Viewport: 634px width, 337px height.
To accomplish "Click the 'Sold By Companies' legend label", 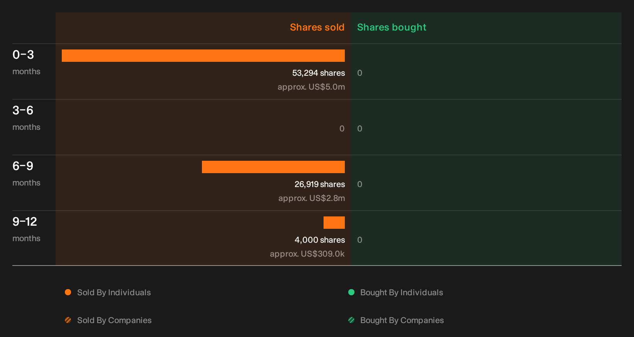I will (114, 320).
